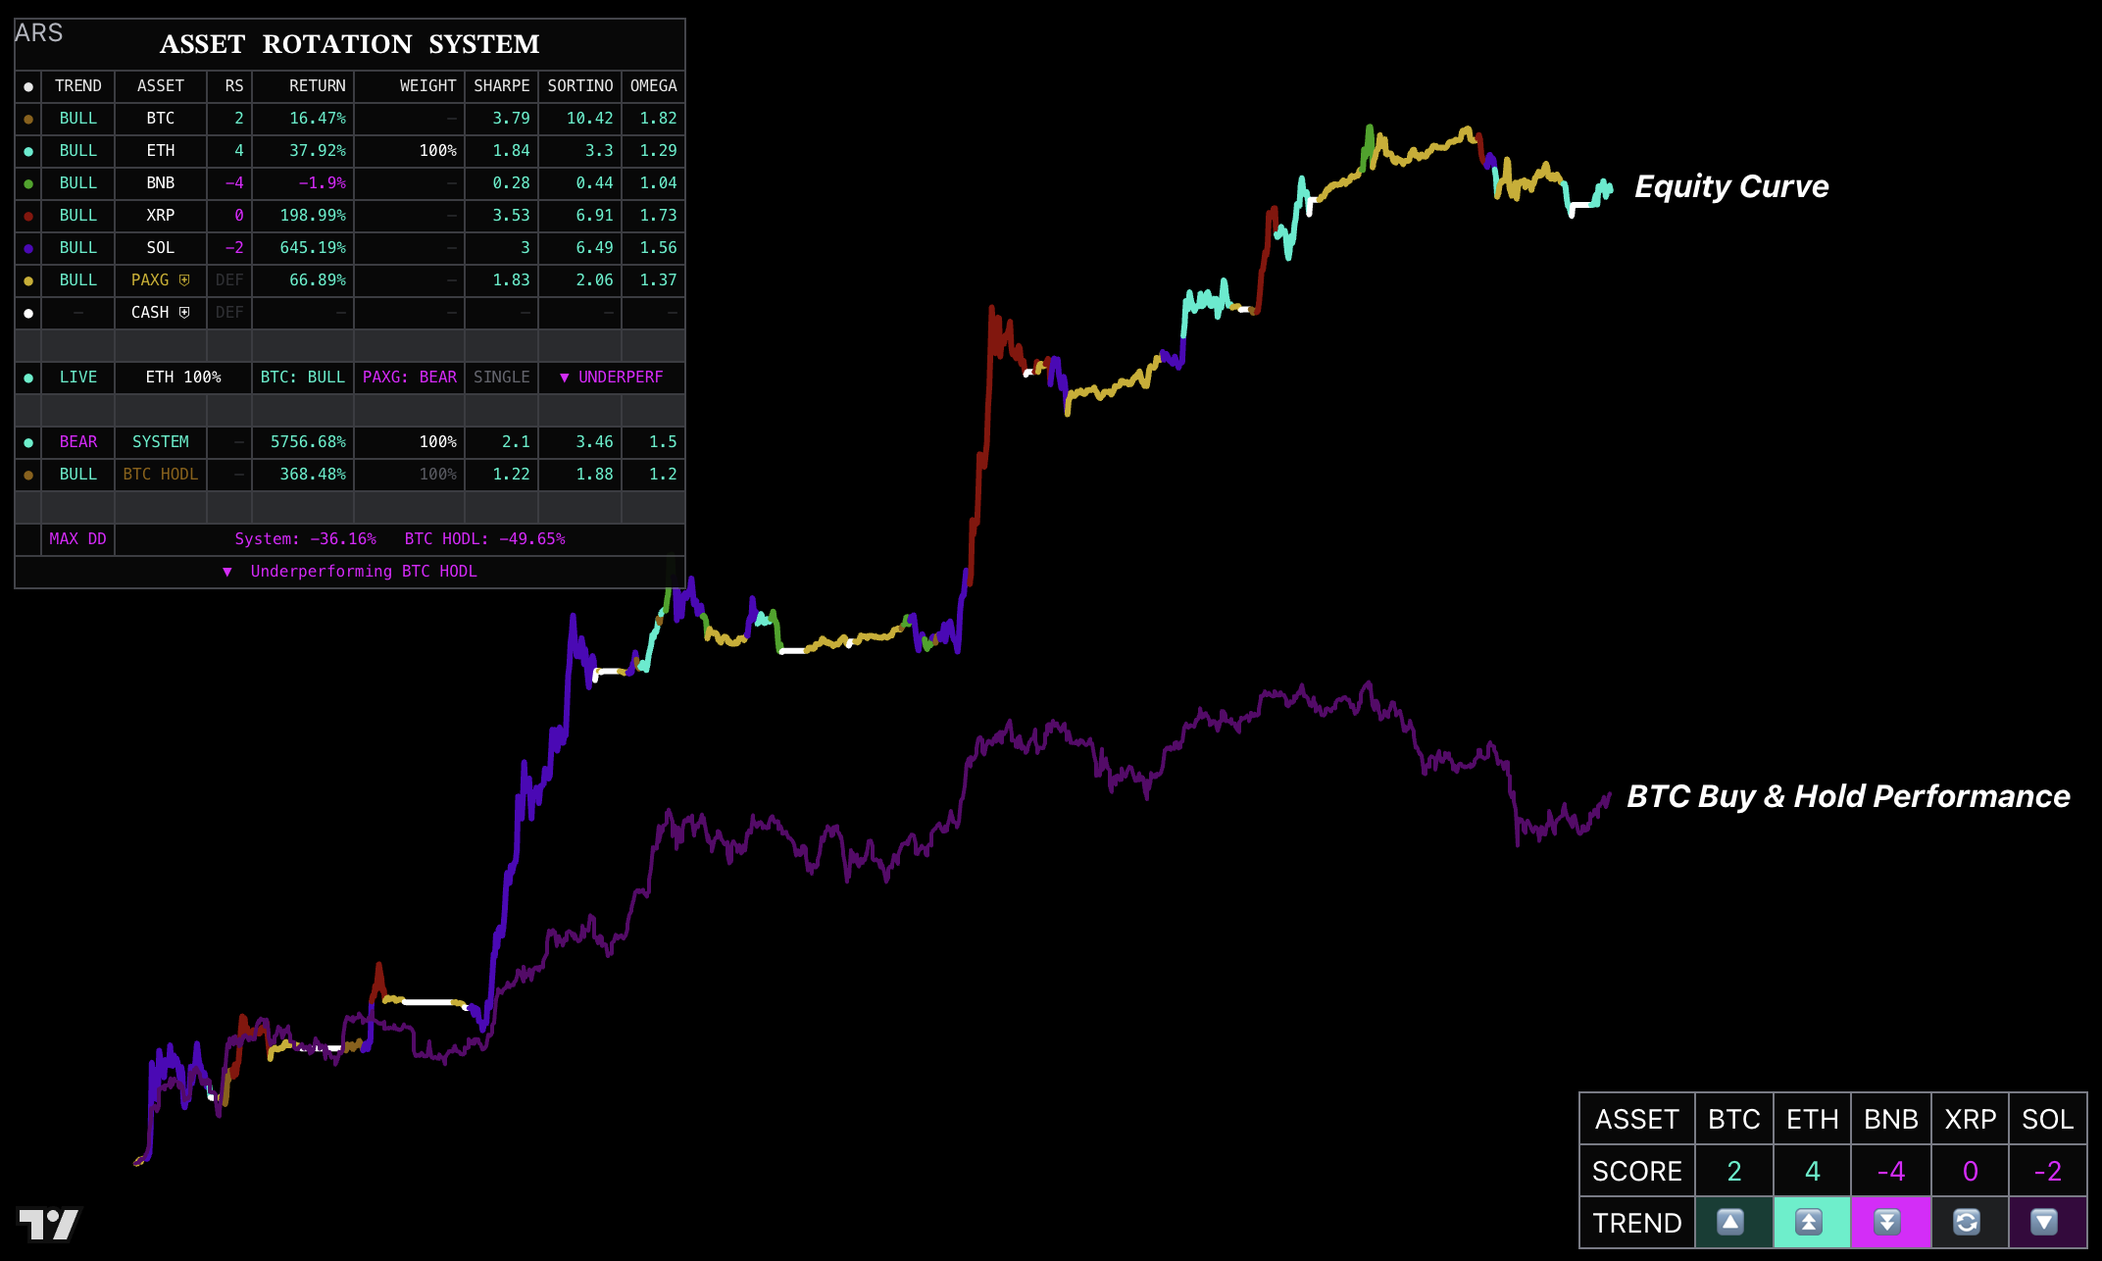Click the XRP refresh trend icon
2102x1261 pixels.
1968,1224
